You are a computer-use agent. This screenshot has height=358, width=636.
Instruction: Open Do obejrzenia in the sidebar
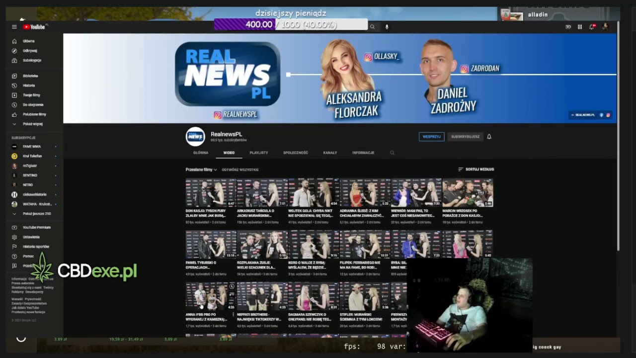(33, 105)
